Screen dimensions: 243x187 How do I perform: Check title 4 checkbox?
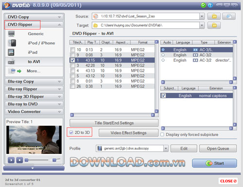[73, 70]
